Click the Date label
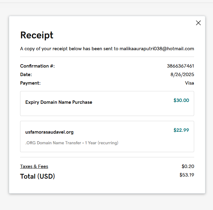This screenshot has width=213, height=210. pyautogui.click(x=26, y=75)
